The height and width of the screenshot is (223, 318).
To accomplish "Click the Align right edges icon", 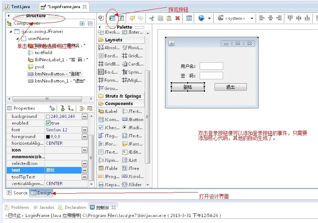I will point(279,18).
